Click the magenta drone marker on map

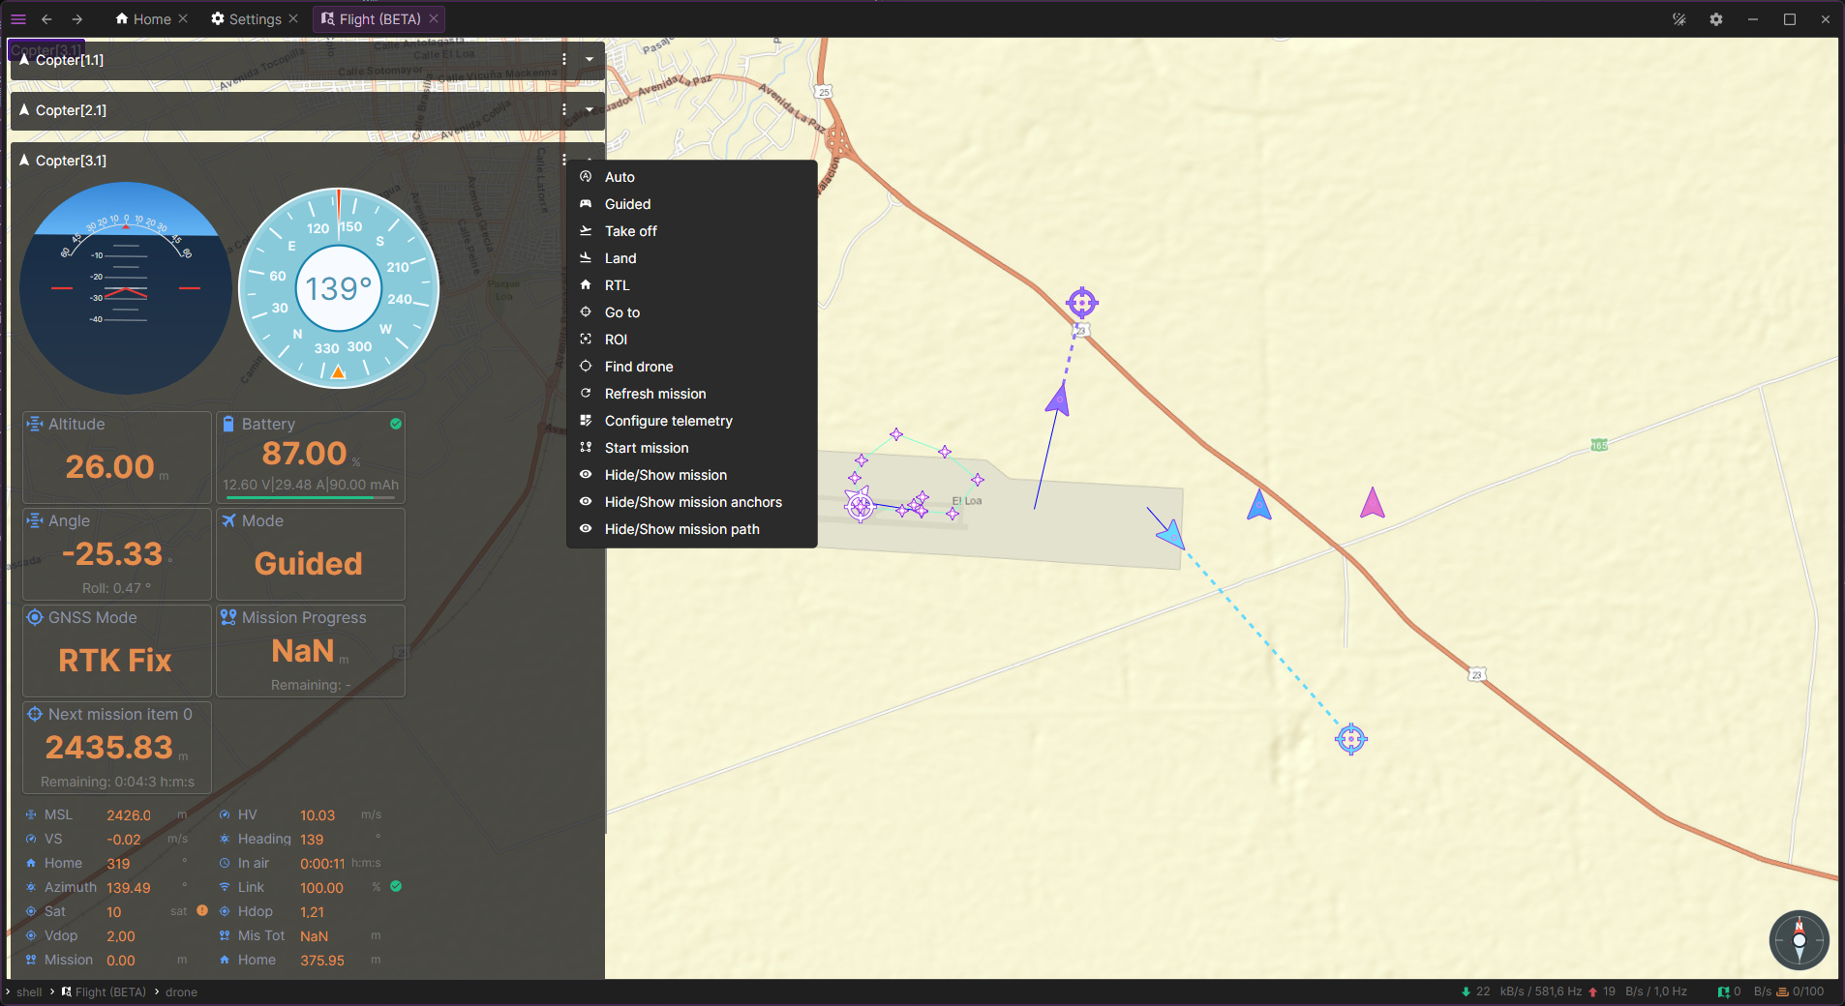(x=1373, y=503)
